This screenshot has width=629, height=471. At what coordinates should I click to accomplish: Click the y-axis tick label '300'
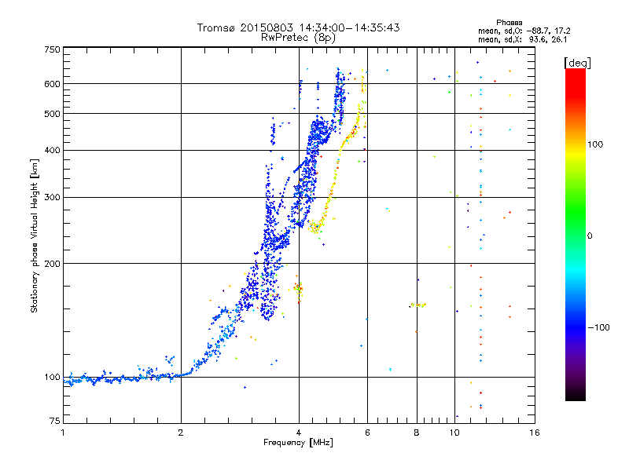pos(52,197)
